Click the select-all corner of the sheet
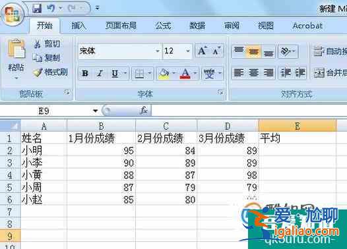 [11, 126]
